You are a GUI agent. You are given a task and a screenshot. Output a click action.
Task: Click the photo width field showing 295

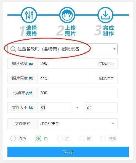point(67,63)
